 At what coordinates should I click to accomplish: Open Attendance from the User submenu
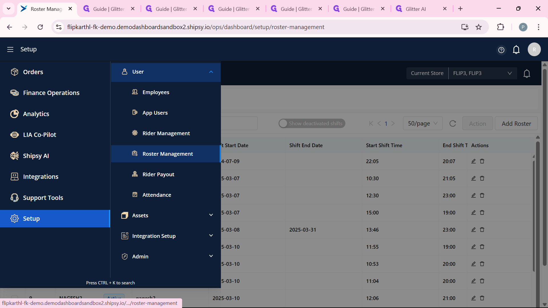tap(157, 195)
